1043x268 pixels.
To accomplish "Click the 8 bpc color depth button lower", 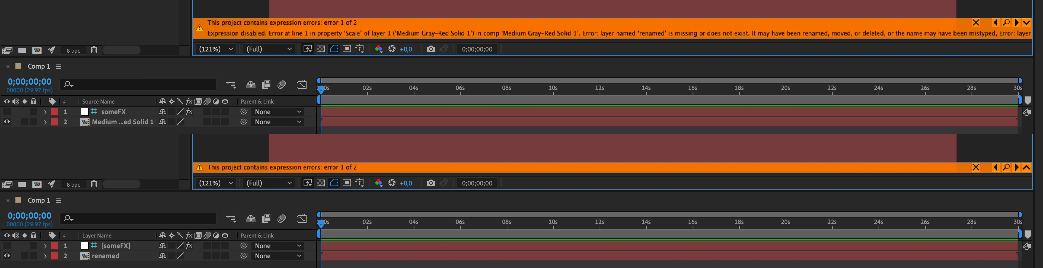I will [x=73, y=184].
